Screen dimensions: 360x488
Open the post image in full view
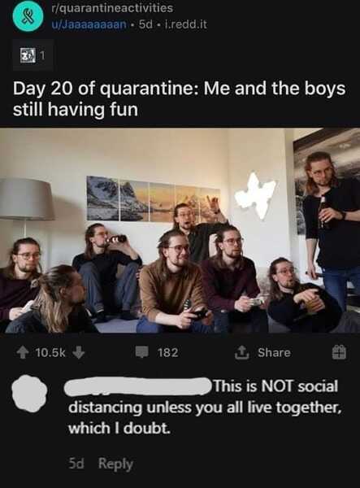180,230
